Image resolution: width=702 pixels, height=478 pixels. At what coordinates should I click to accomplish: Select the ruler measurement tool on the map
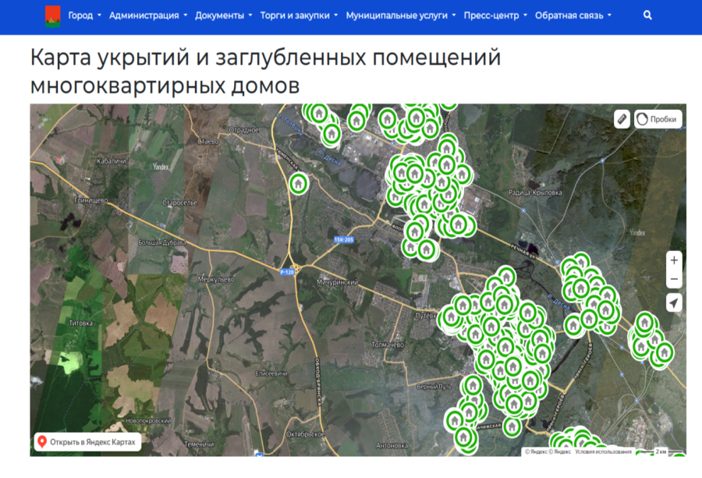click(622, 119)
